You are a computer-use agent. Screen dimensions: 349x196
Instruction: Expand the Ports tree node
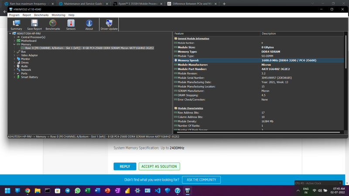pos(14,74)
